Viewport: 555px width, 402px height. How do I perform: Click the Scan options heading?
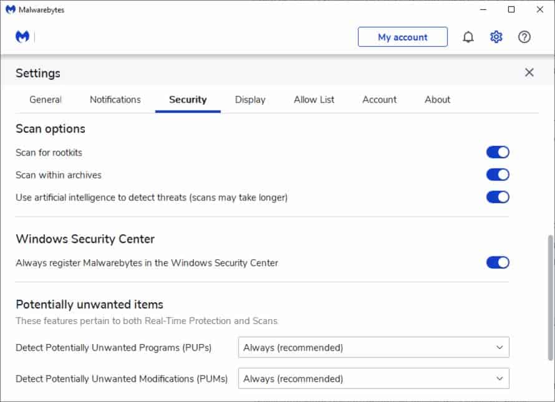(x=51, y=129)
